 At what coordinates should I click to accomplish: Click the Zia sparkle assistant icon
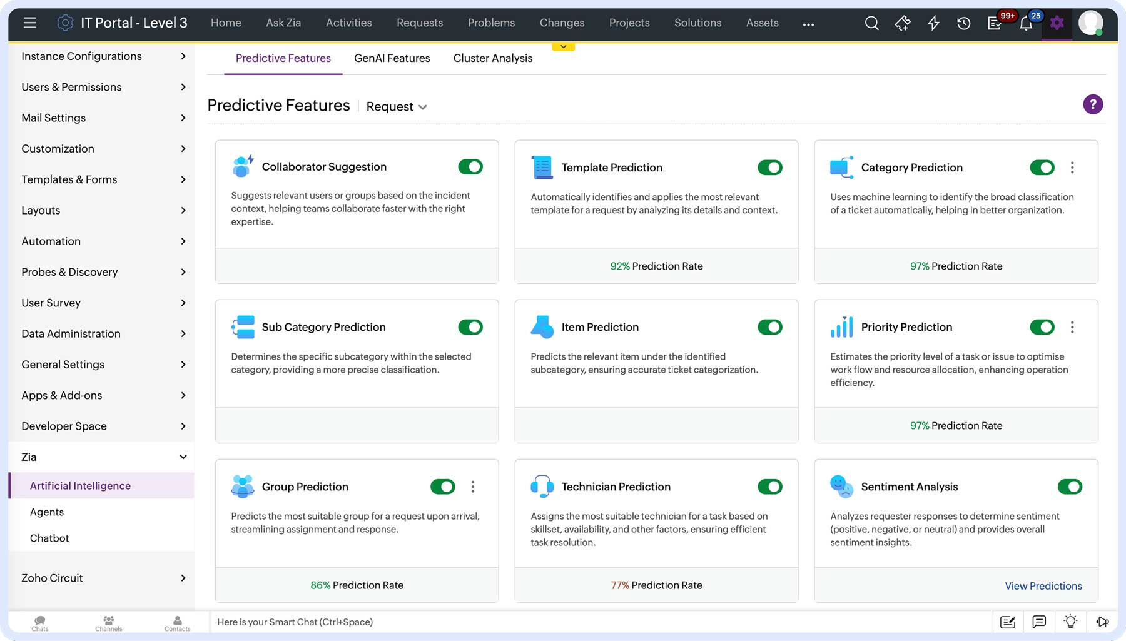tap(903, 24)
